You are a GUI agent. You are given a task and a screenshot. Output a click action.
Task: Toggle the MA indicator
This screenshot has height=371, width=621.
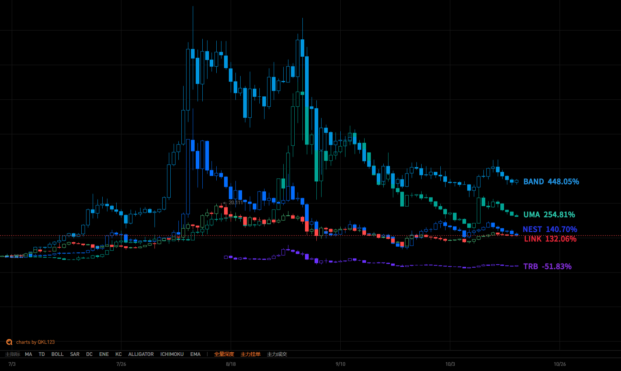tap(28, 354)
